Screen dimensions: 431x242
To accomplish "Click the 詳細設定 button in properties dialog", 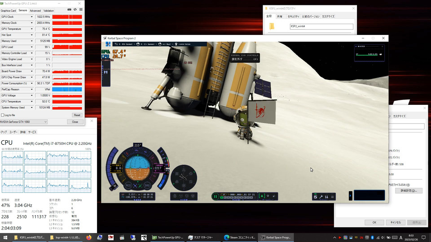I will [x=409, y=191].
